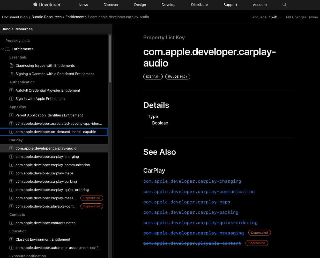Open the News menu in top navigation
Screen dimensions: 320x258
click(x=83, y=5)
